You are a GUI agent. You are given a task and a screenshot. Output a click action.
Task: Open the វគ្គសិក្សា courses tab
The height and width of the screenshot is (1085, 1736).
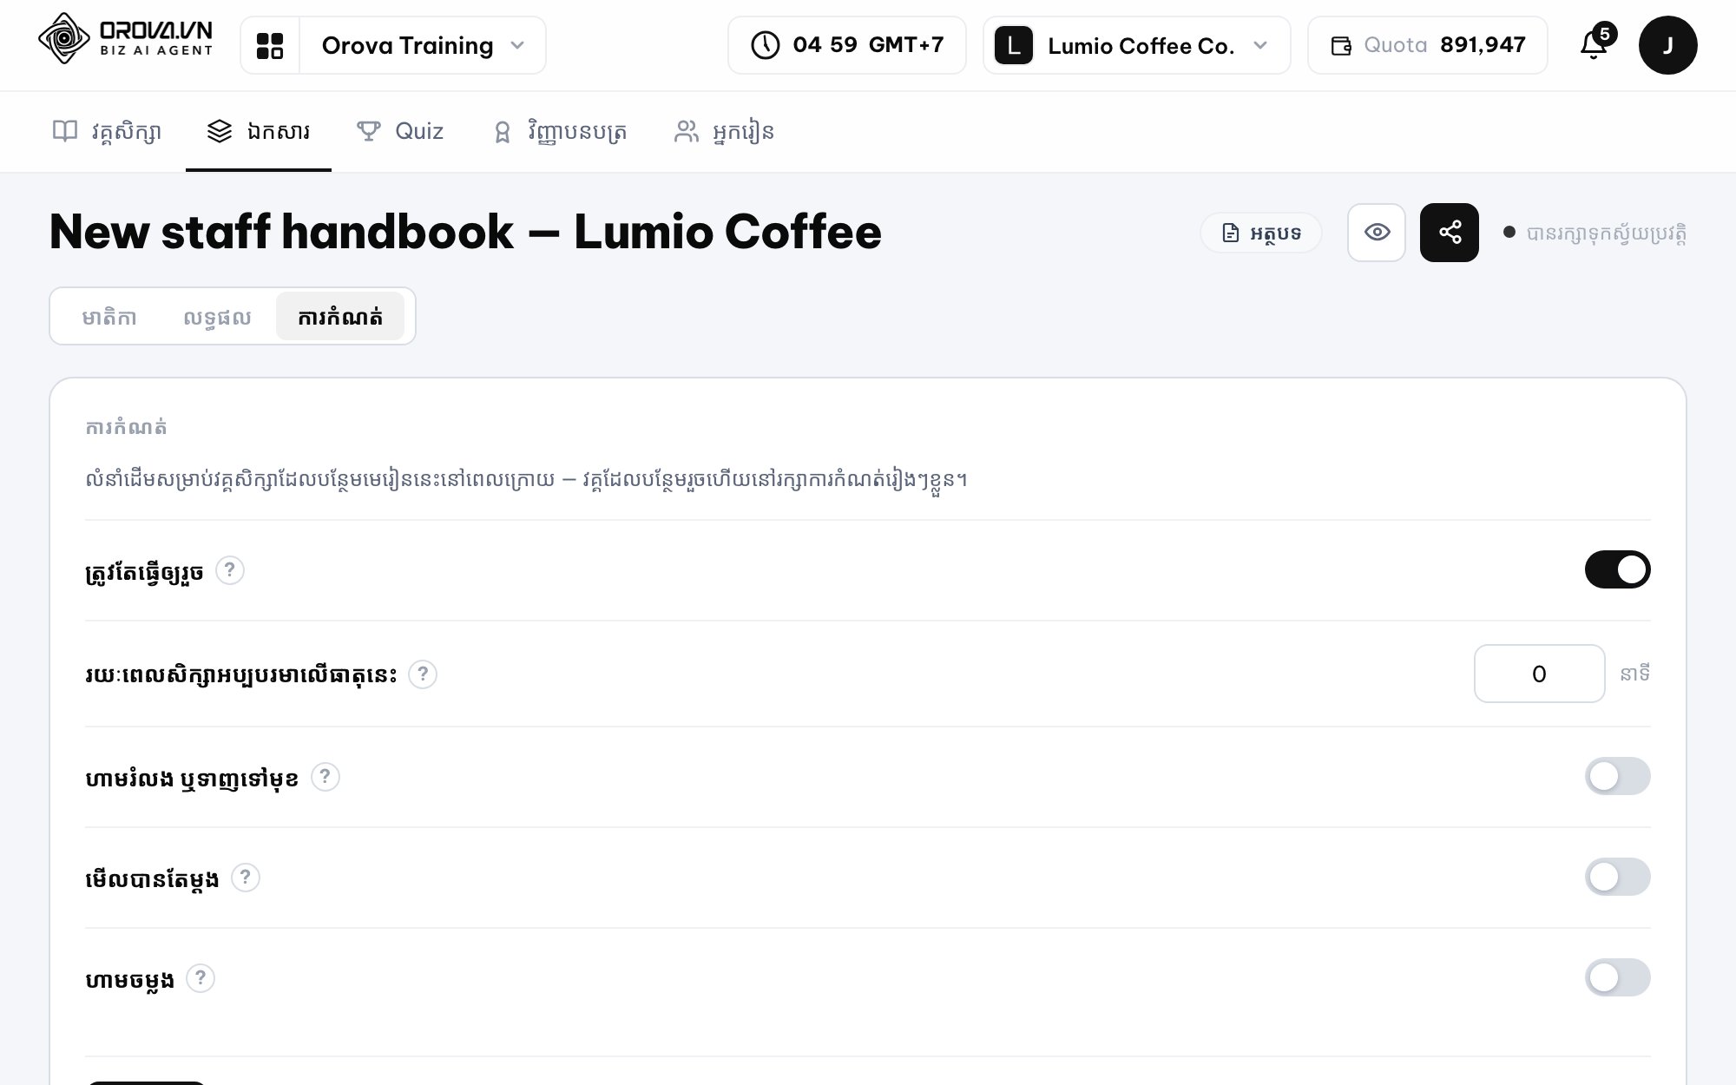coord(107,132)
